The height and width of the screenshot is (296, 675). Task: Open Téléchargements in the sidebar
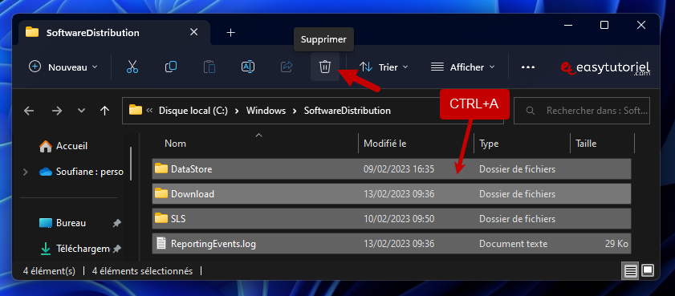75,248
